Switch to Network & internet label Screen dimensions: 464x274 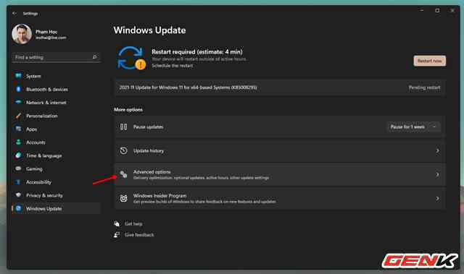point(46,103)
